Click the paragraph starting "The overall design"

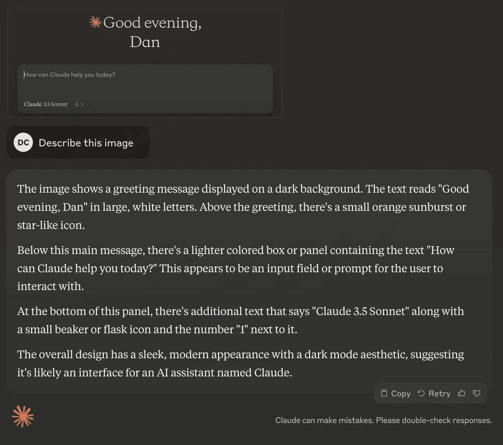(240, 363)
